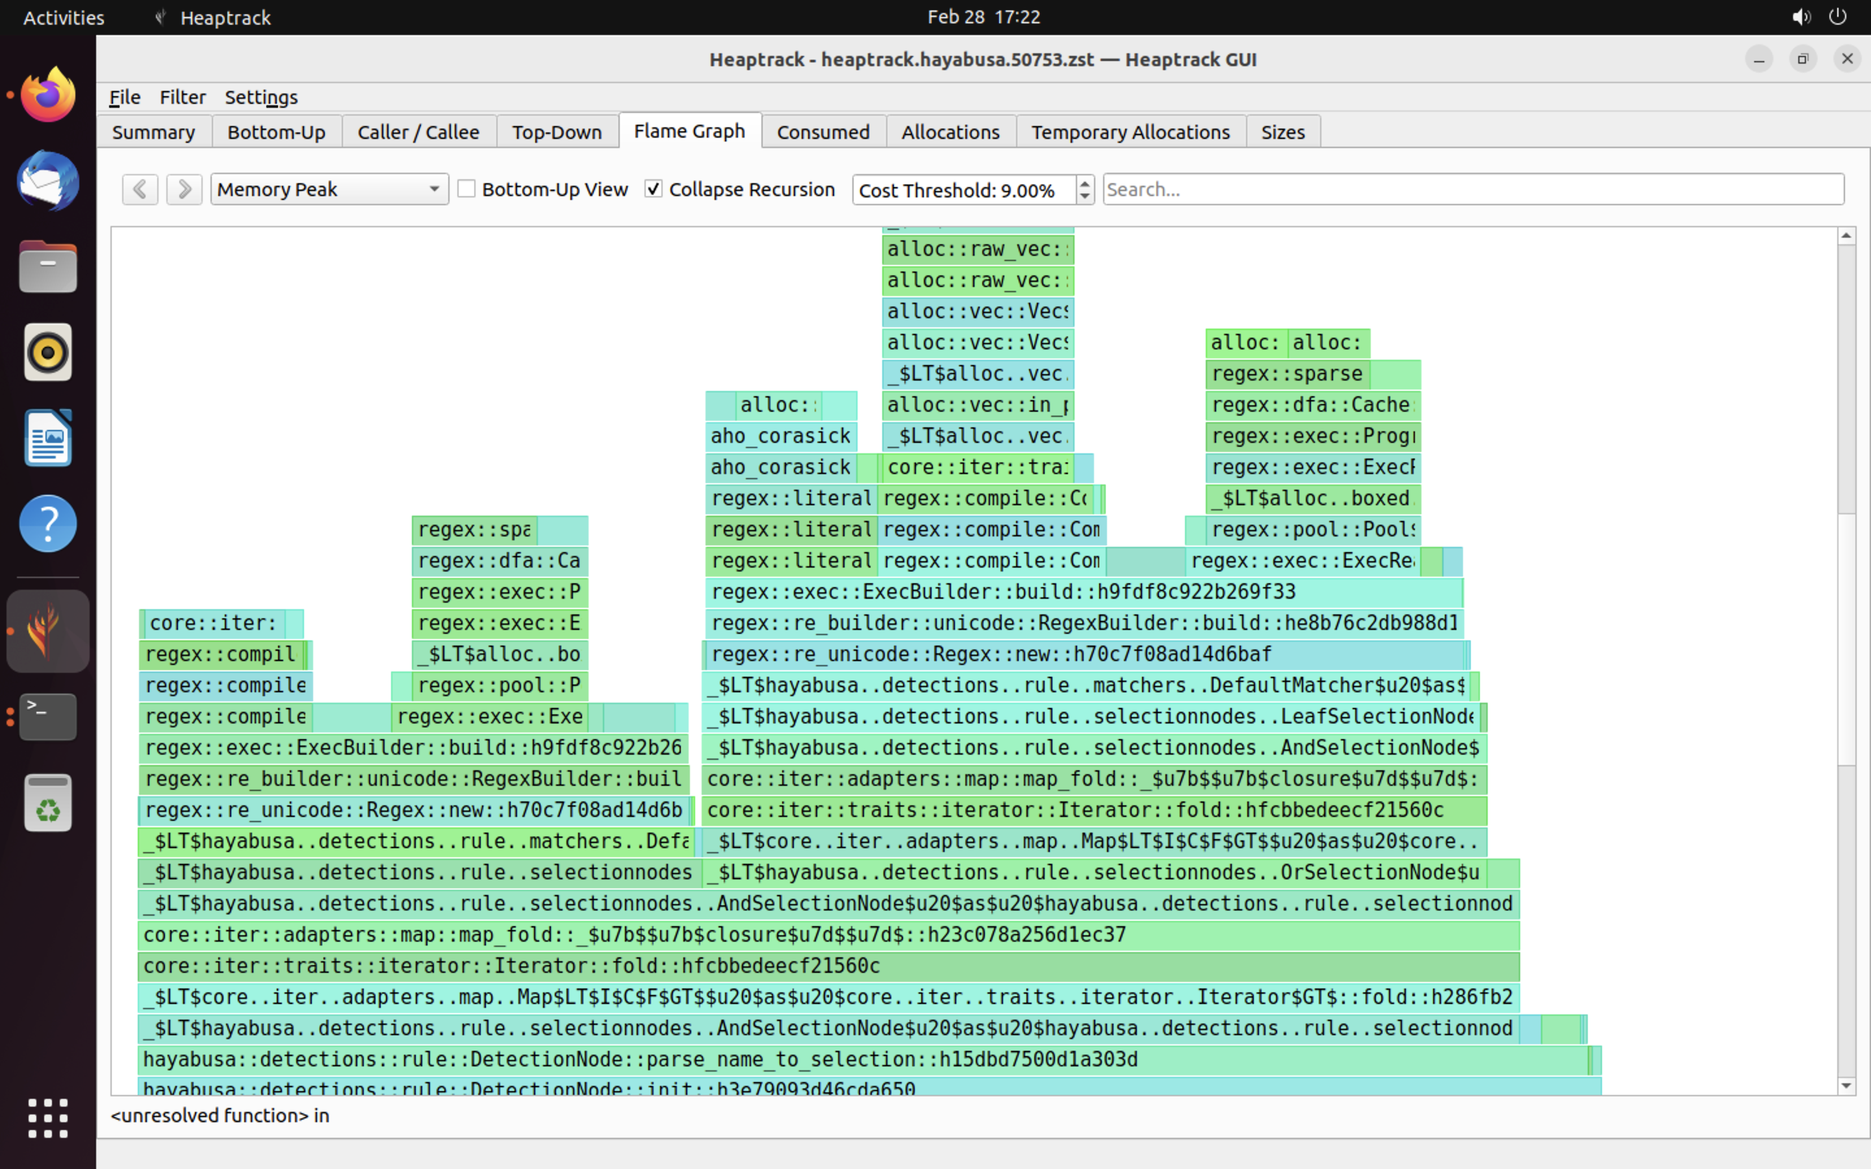Open the Allocations tab
This screenshot has width=1871, height=1169.
point(950,132)
